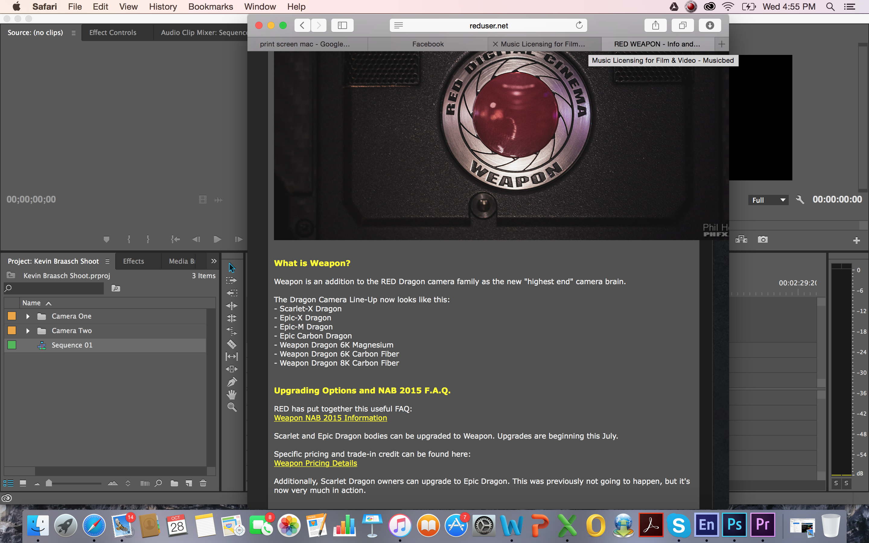Switch to the Facebook Safari tab
This screenshot has height=543, width=869.
coord(428,44)
